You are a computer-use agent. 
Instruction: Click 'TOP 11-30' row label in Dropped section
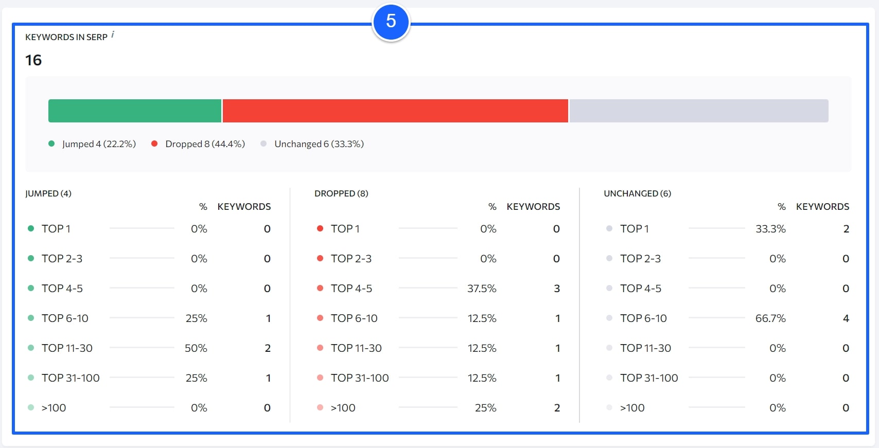356,348
